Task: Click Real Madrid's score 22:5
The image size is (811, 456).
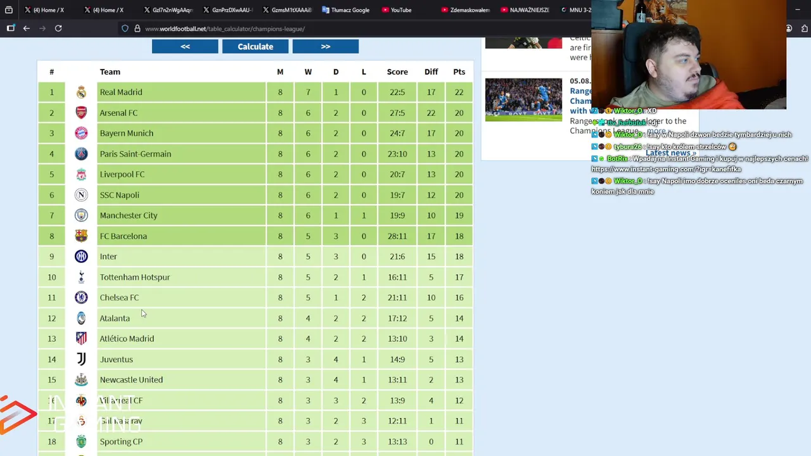Action: point(397,92)
